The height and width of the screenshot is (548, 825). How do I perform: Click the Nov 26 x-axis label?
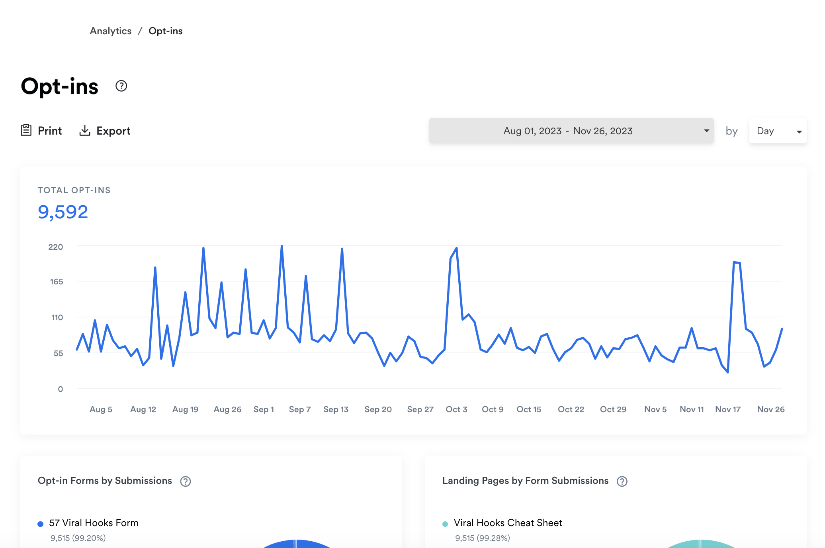[x=770, y=409]
